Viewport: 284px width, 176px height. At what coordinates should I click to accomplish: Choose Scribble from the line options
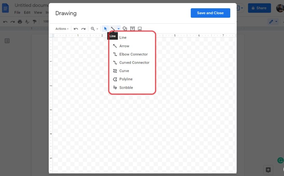(126, 88)
